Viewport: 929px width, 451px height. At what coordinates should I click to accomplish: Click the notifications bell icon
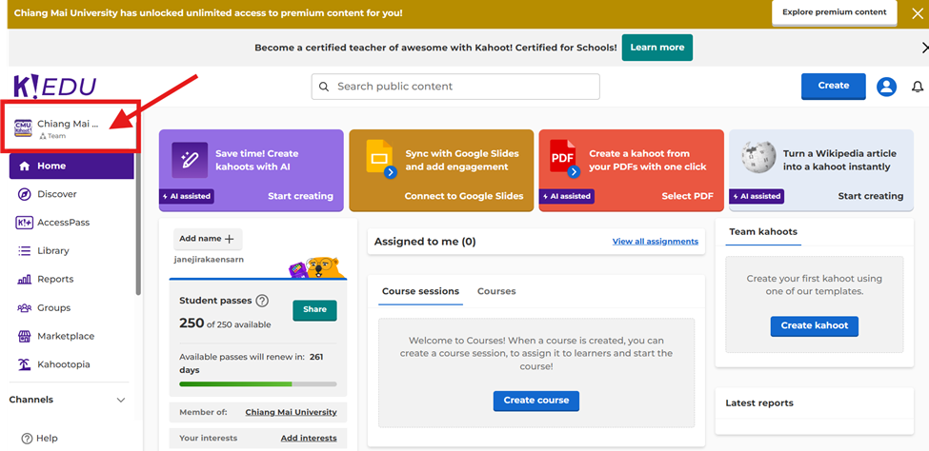[918, 87]
